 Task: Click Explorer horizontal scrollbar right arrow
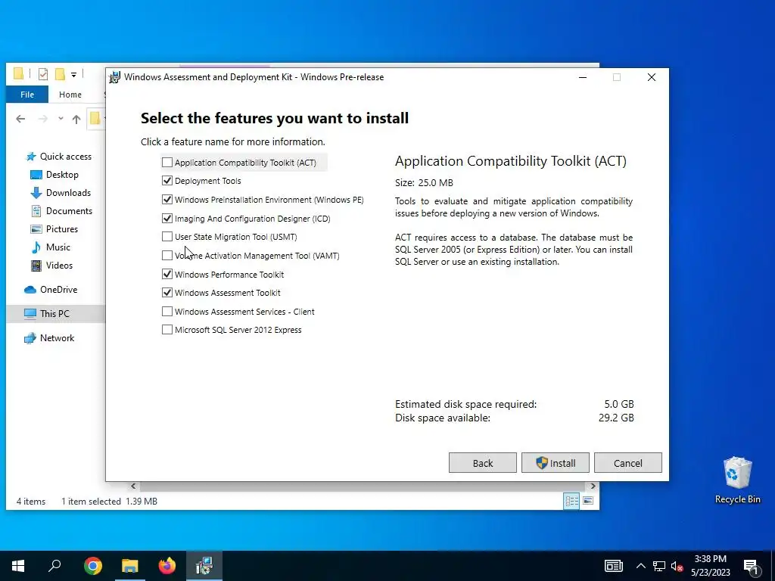tap(593, 486)
